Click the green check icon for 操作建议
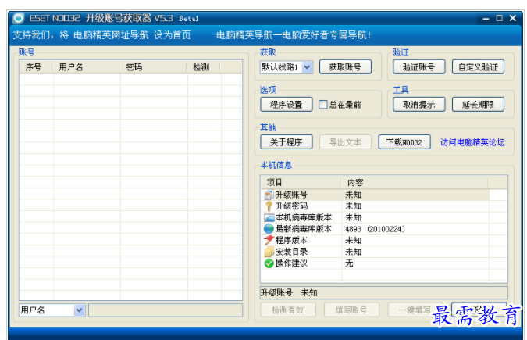The image size is (527, 340). point(269,263)
